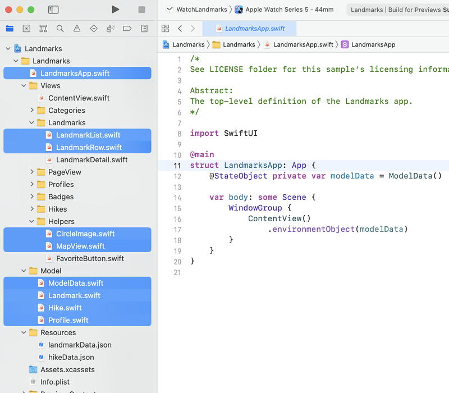Screen dimensions: 449x393
Task: Collapse the Landmarks subfolder under Views
Action: 32,122
